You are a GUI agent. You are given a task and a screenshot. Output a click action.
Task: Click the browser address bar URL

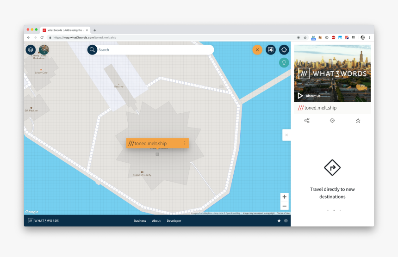(x=85, y=37)
